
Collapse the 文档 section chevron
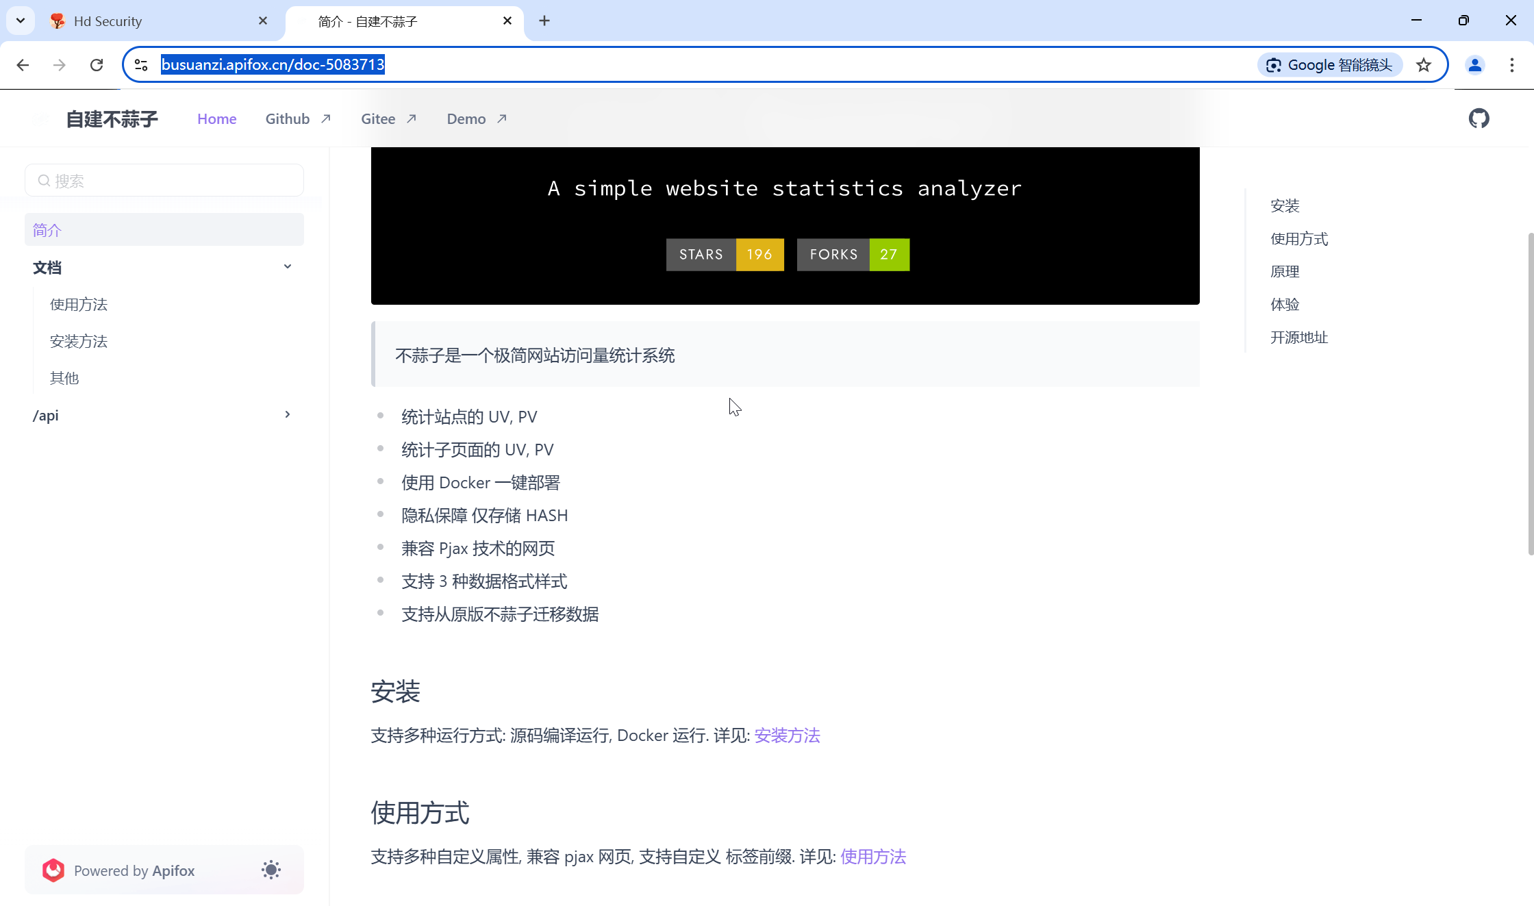(288, 267)
